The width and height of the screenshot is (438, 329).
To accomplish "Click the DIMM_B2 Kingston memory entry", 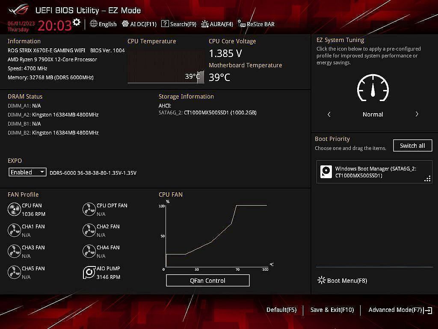I will click(53, 133).
